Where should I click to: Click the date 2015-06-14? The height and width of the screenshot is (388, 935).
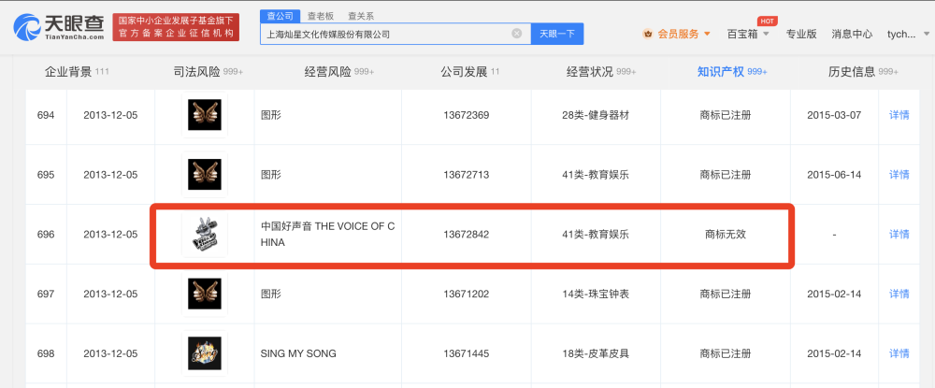[834, 175]
